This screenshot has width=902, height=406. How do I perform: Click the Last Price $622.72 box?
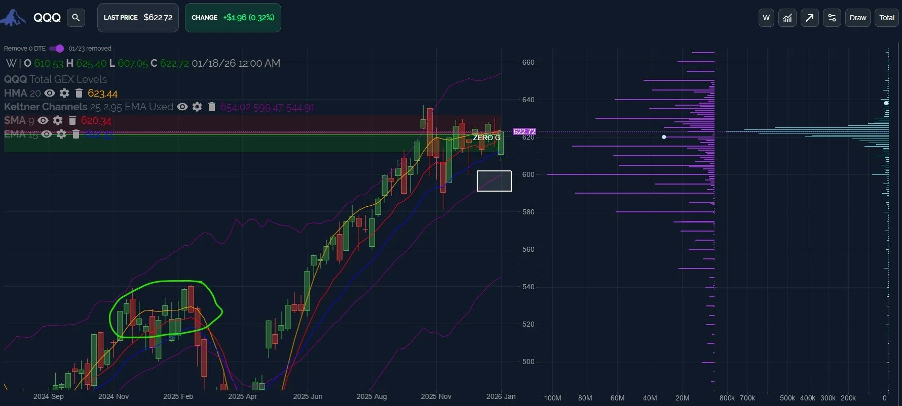tap(138, 18)
